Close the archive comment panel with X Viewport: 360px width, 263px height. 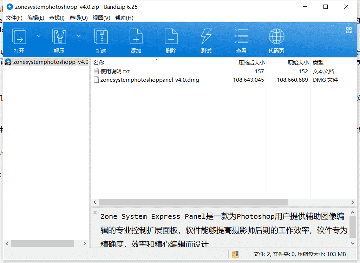click(x=95, y=213)
